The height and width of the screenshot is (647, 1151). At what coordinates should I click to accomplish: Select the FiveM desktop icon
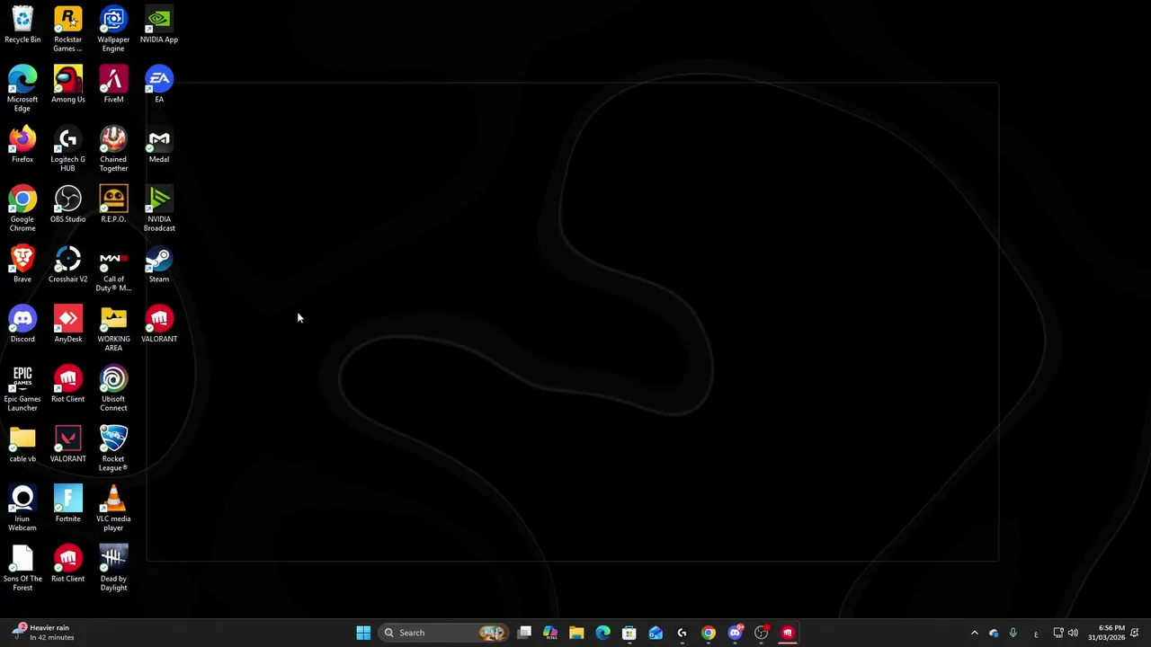click(113, 84)
